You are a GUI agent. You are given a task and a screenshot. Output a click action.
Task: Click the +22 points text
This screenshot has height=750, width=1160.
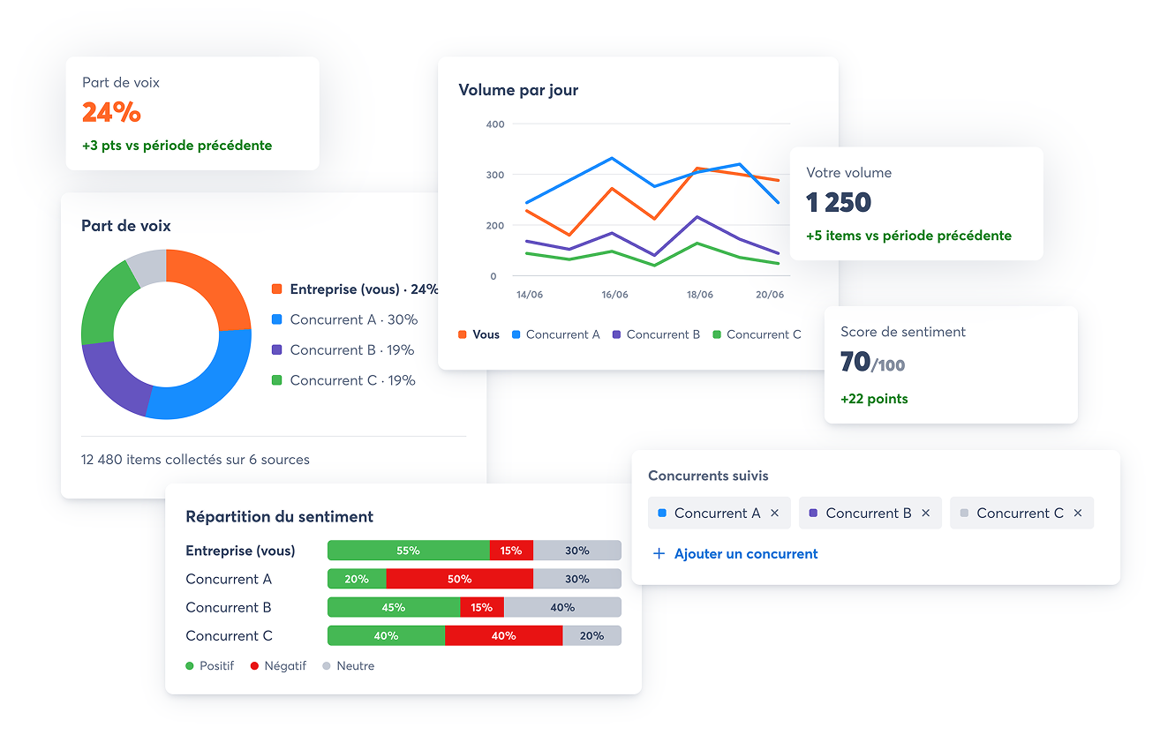click(x=874, y=399)
